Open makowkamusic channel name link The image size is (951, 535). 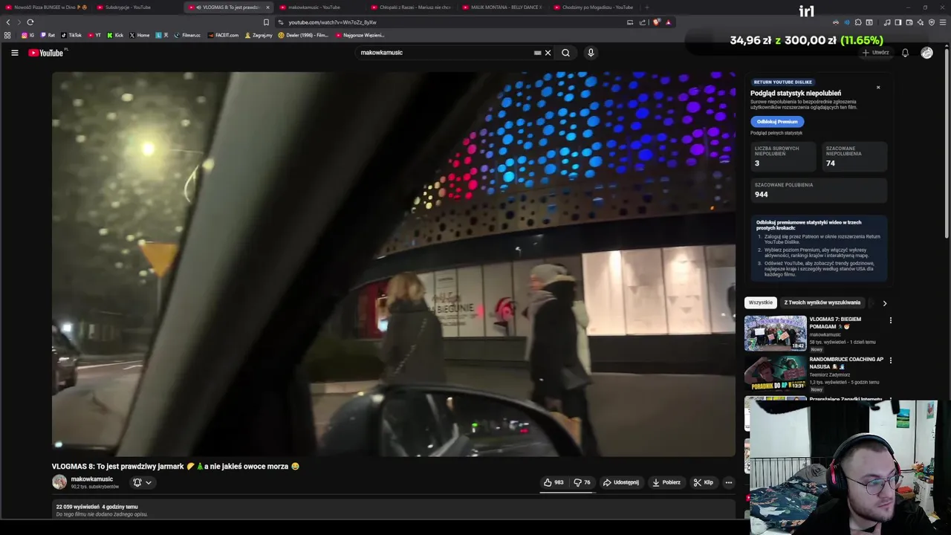tap(92, 479)
